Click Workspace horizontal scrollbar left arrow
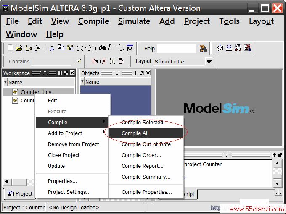This screenshot has height=214, width=286. (7, 182)
